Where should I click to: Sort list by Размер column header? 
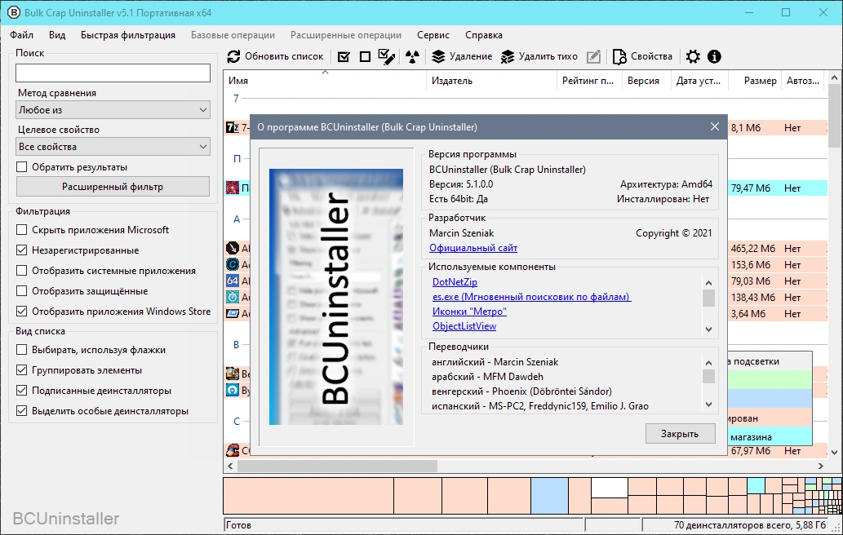(754, 81)
